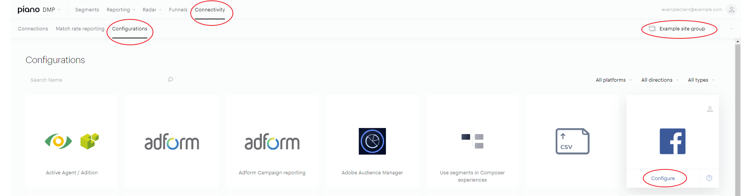This screenshot has height=196, width=741.
Task: Click the person icon on Facebook card
Action: pyautogui.click(x=710, y=109)
